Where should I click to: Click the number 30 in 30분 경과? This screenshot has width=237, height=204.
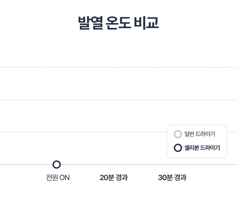click(x=162, y=178)
